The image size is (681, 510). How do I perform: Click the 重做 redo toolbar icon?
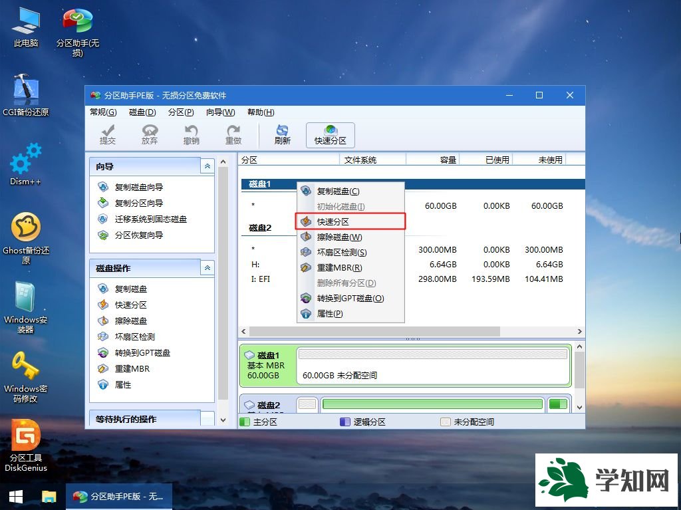(x=233, y=134)
